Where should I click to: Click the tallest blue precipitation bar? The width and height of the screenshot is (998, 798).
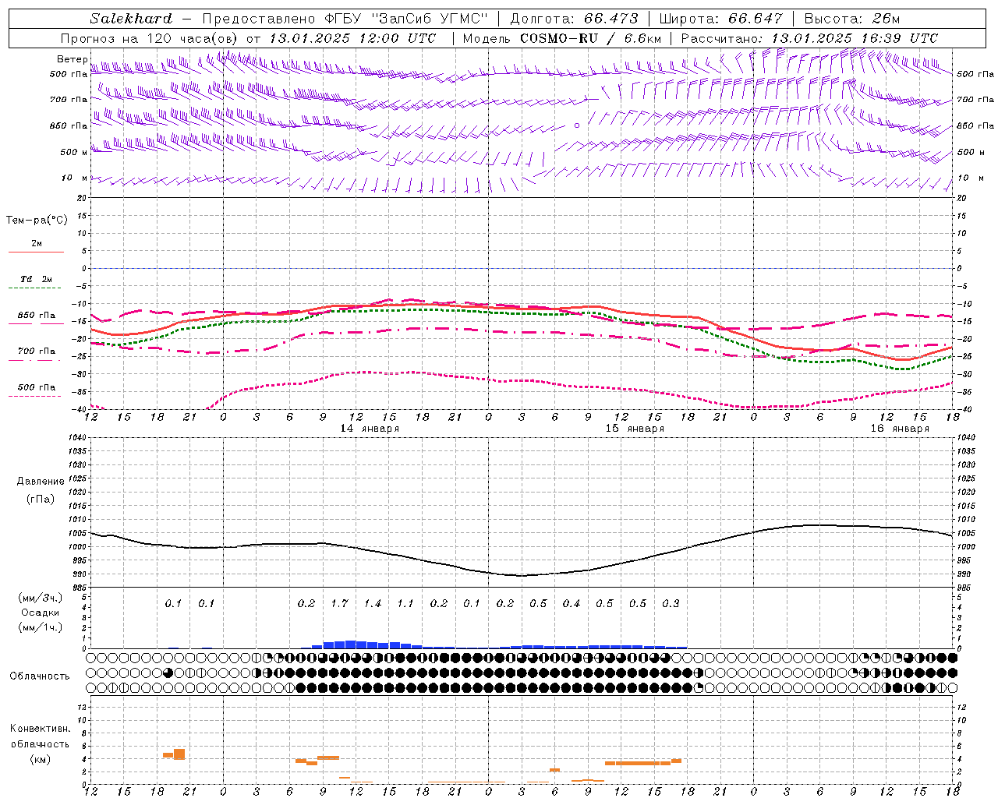coord(350,644)
